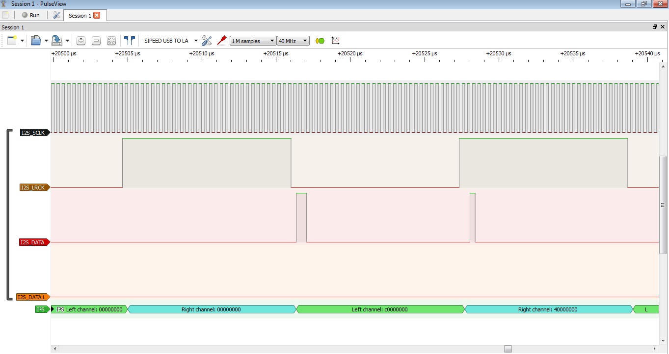The width and height of the screenshot is (669, 354).
Task: Open the SIPEED USB TO LA device dropdown
Action: (x=195, y=41)
